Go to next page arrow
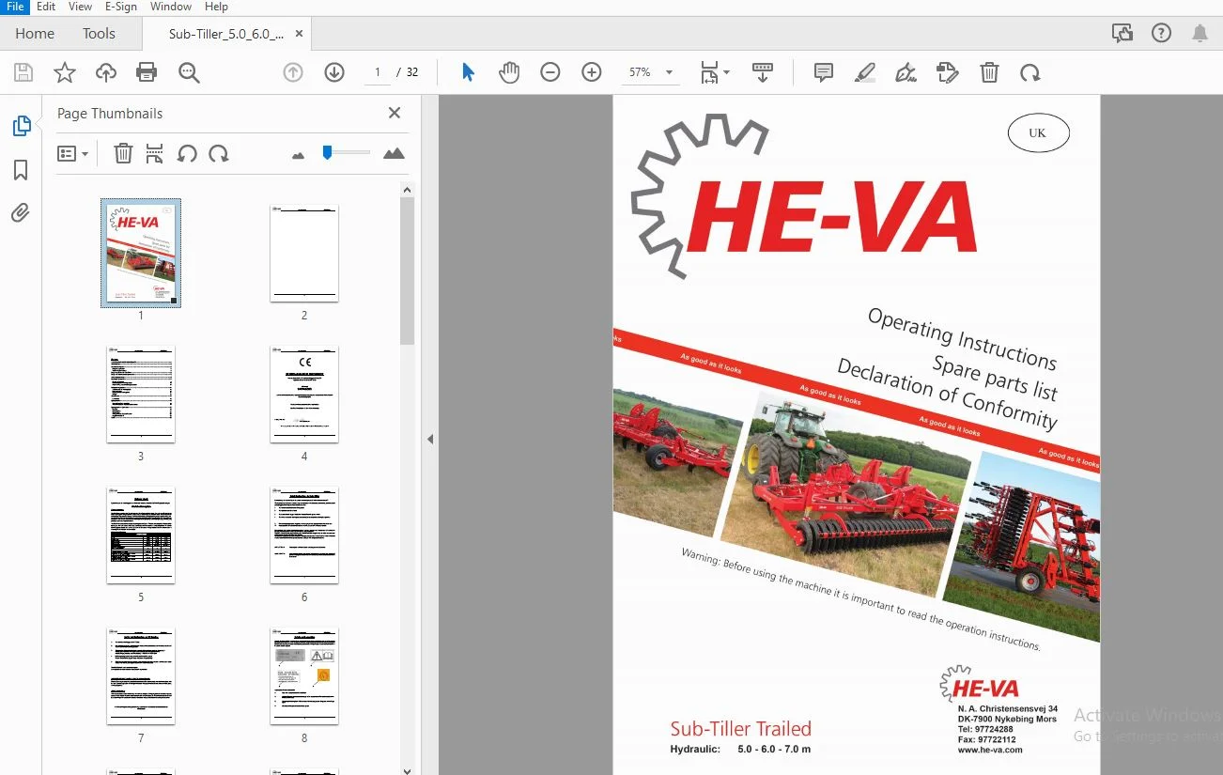The image size is (1223, 775). (334, 72)
